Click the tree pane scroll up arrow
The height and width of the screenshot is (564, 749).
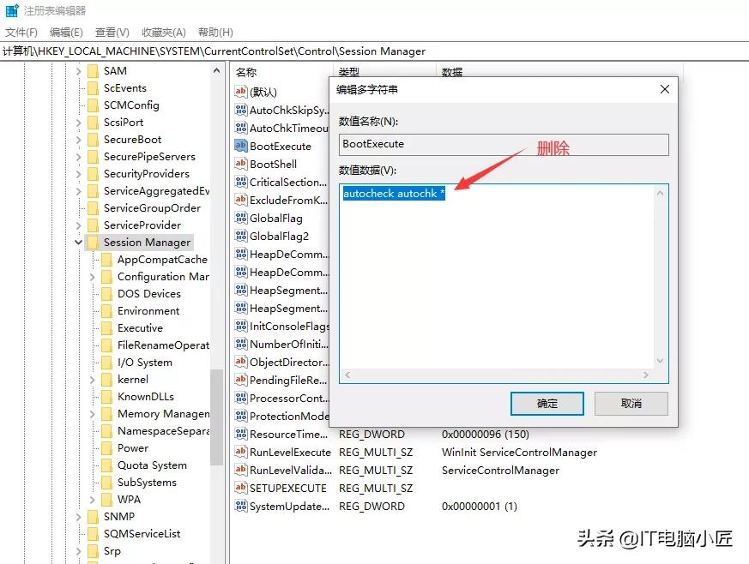pyautogui.click(x=216, y=70)
